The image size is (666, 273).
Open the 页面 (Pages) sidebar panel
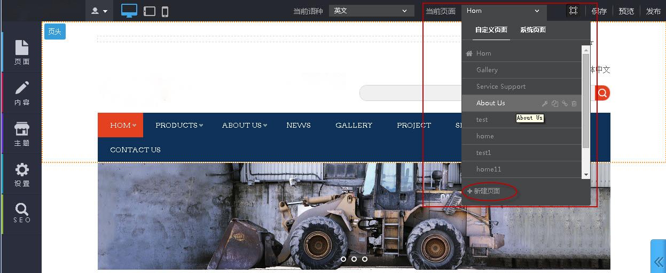pos(21,52)
